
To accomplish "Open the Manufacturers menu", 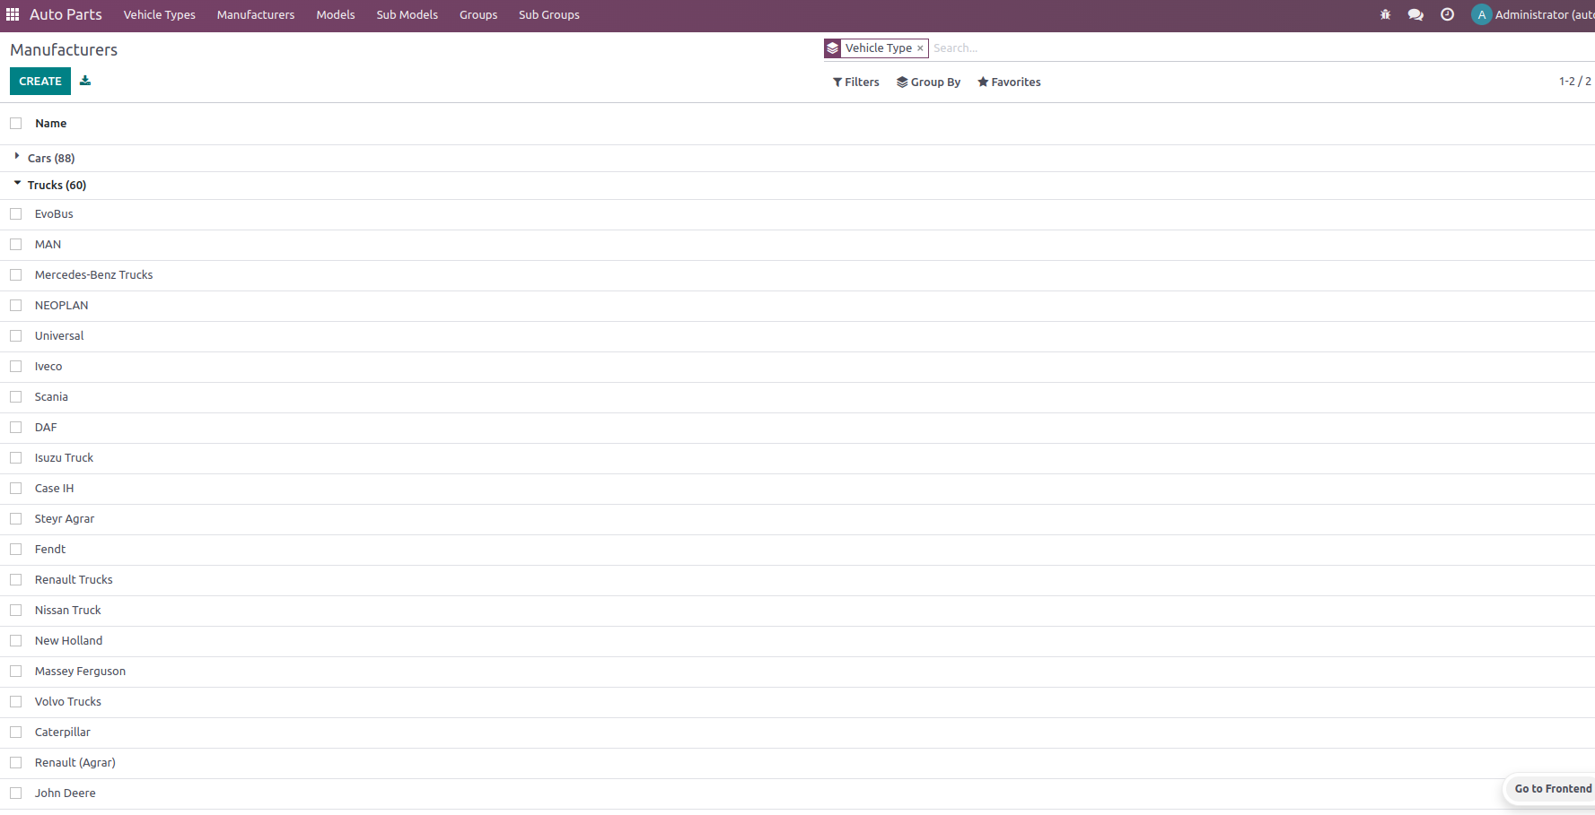I will point(256,15).
